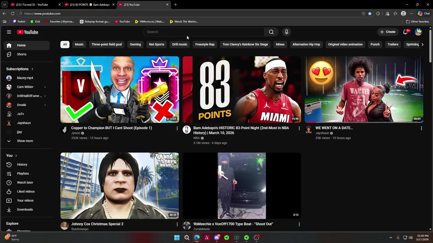433x243 pixels.
Task: Click the YouTube search field
Action: coord(204,32)
